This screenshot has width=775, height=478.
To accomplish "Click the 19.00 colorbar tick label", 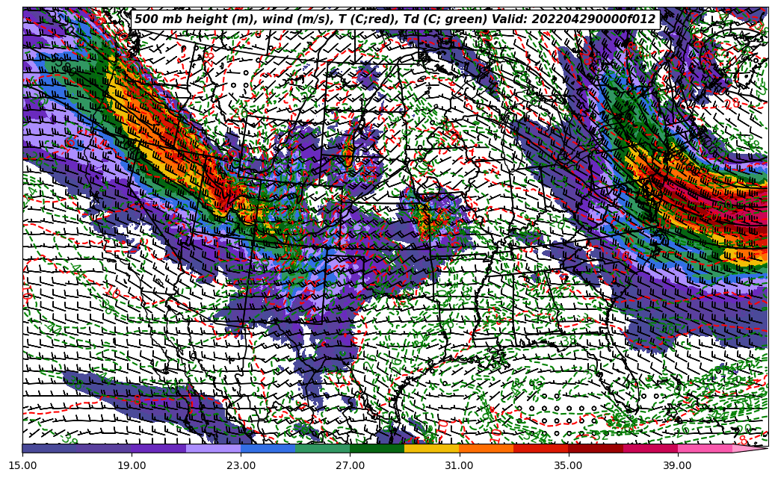I will pyautogui.click(x=132, y=465).
